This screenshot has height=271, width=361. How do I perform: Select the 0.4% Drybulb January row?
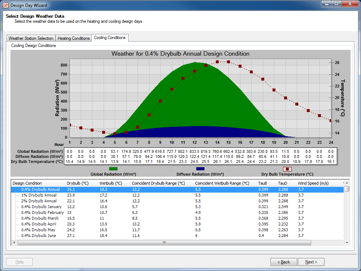point(177,207)
